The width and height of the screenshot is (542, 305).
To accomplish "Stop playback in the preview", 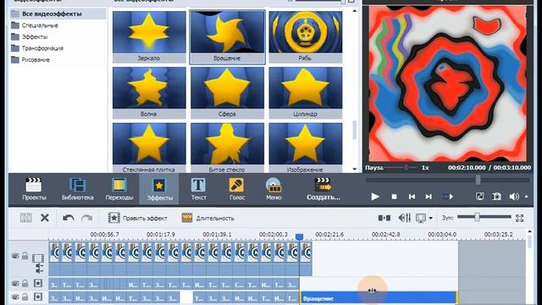I will click(394, 197).
